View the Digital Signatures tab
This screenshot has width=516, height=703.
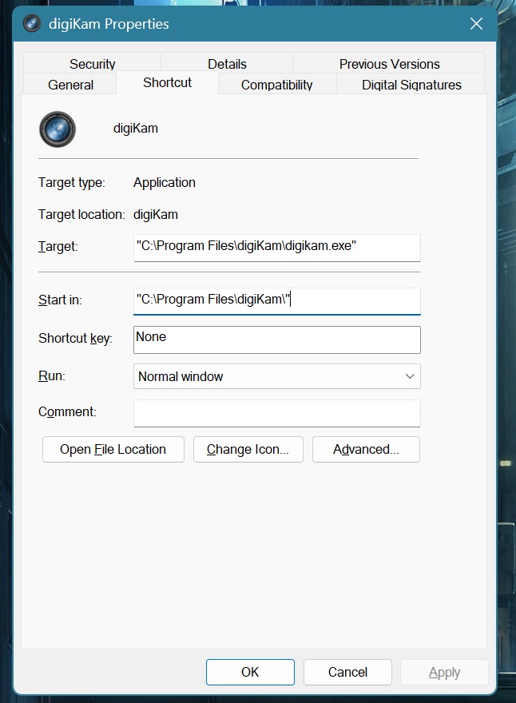[x=411, y=85]
